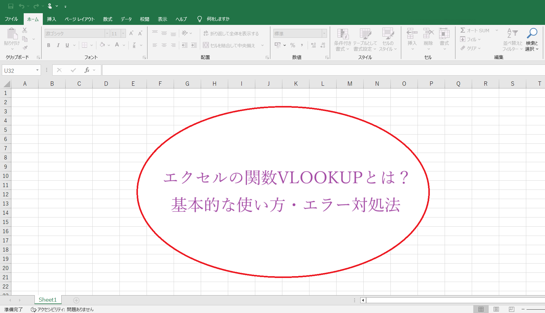Click the decrease decimal icon
Screen dimensions: 545x313
[x=323, y=45]
